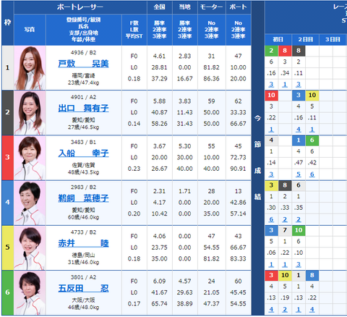The image size is (347, 317).
Task: Open finish result link 6 in 入船 row
Action: pyautogui.click(x=312, y=174)
